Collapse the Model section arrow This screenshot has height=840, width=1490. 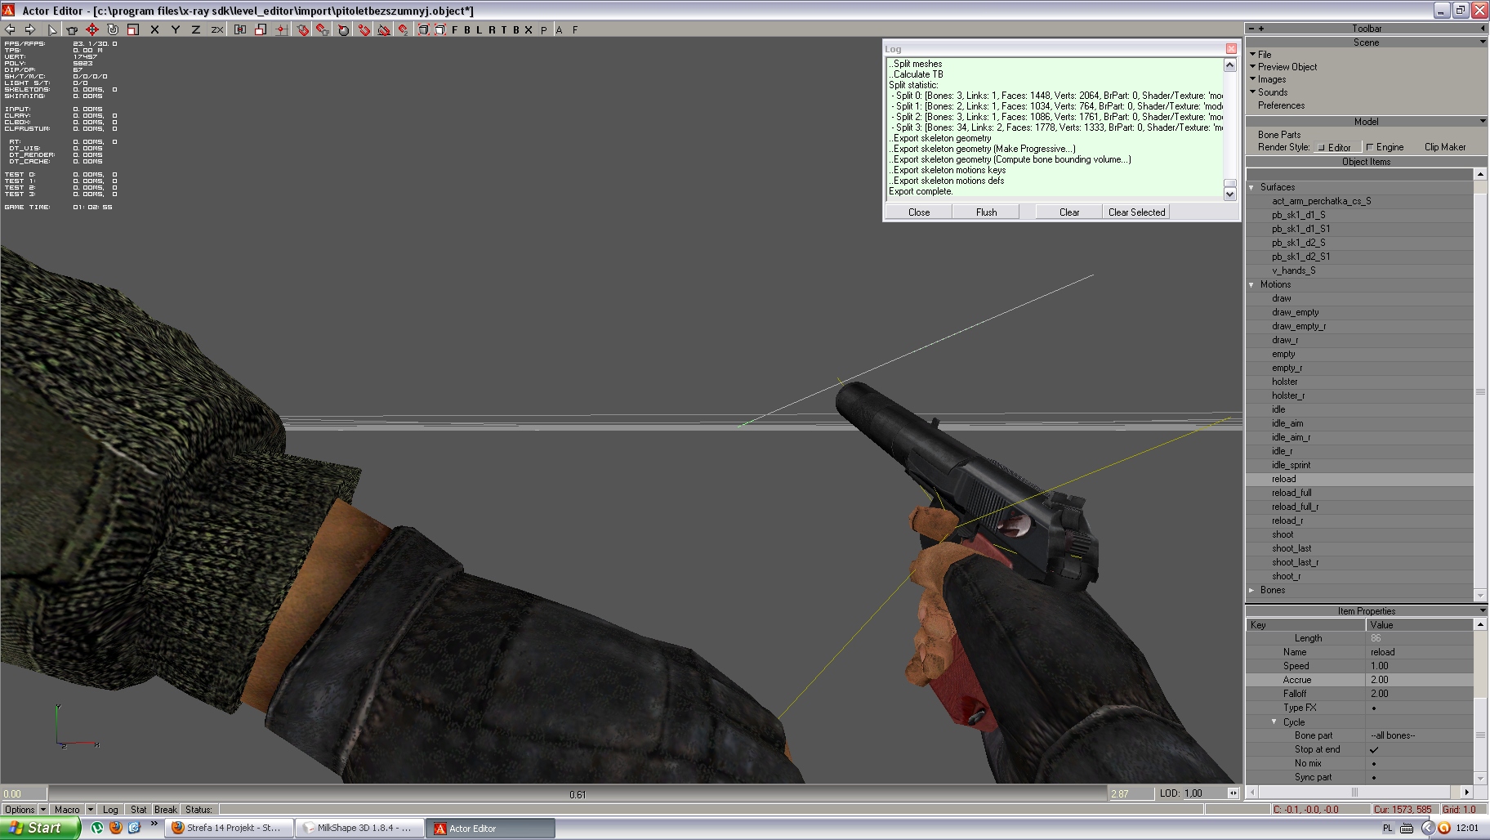(x=1483, y=121)
